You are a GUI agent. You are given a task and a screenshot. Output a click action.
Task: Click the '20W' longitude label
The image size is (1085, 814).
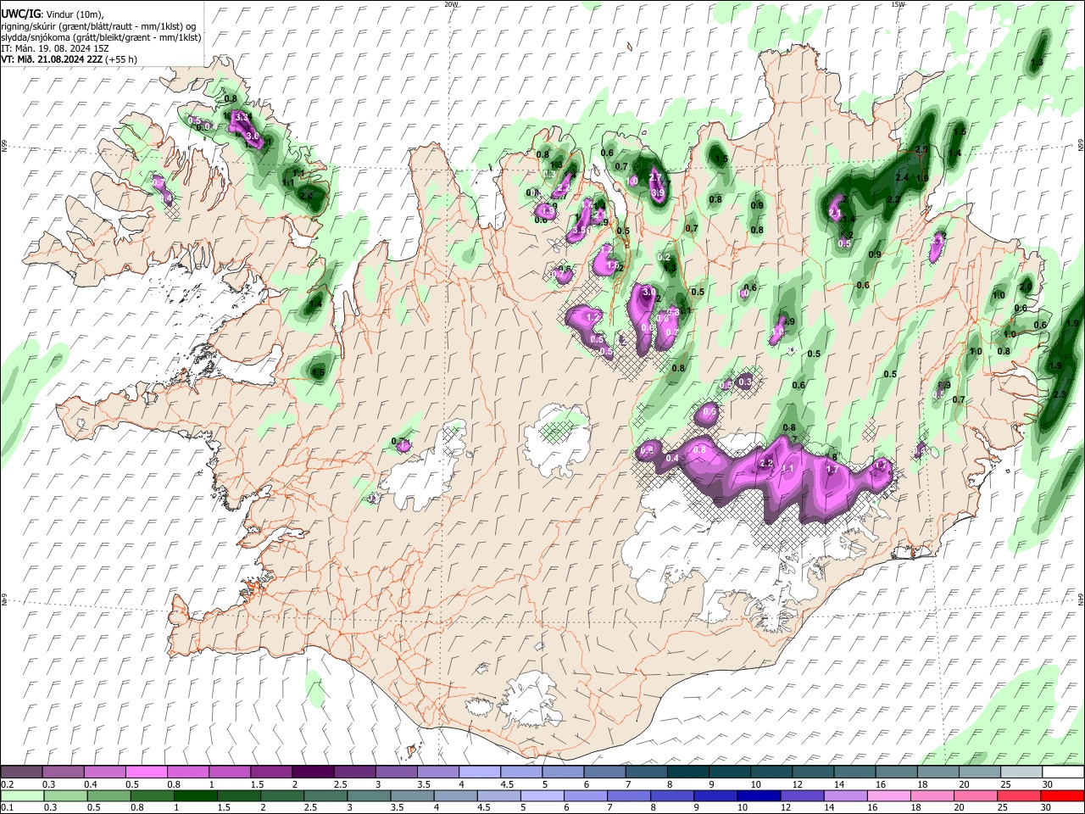(451, 4)
